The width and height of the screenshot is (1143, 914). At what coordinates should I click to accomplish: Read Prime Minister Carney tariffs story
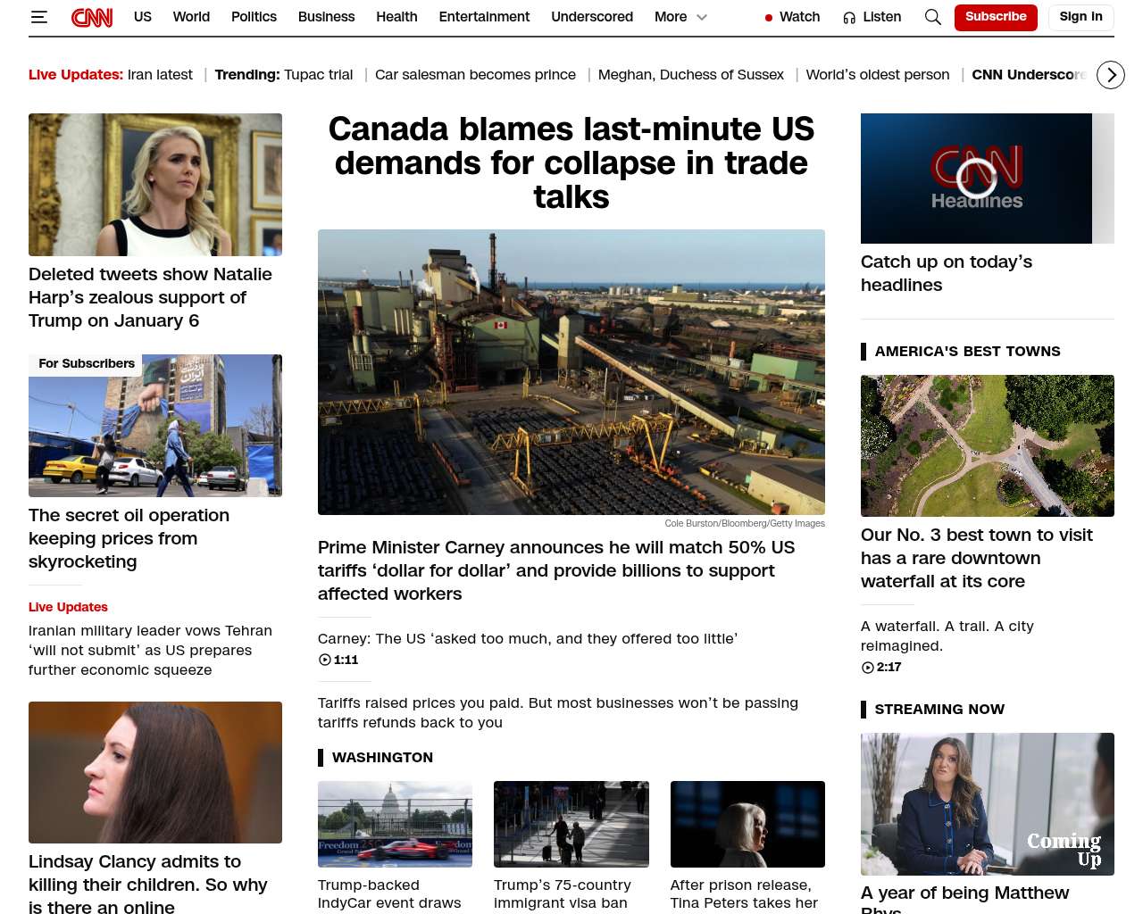click(556, 570)
